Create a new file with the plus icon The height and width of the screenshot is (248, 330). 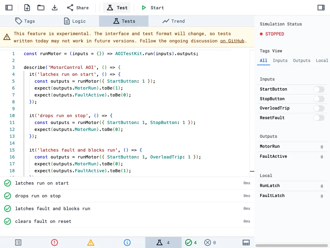coord(27,8)
